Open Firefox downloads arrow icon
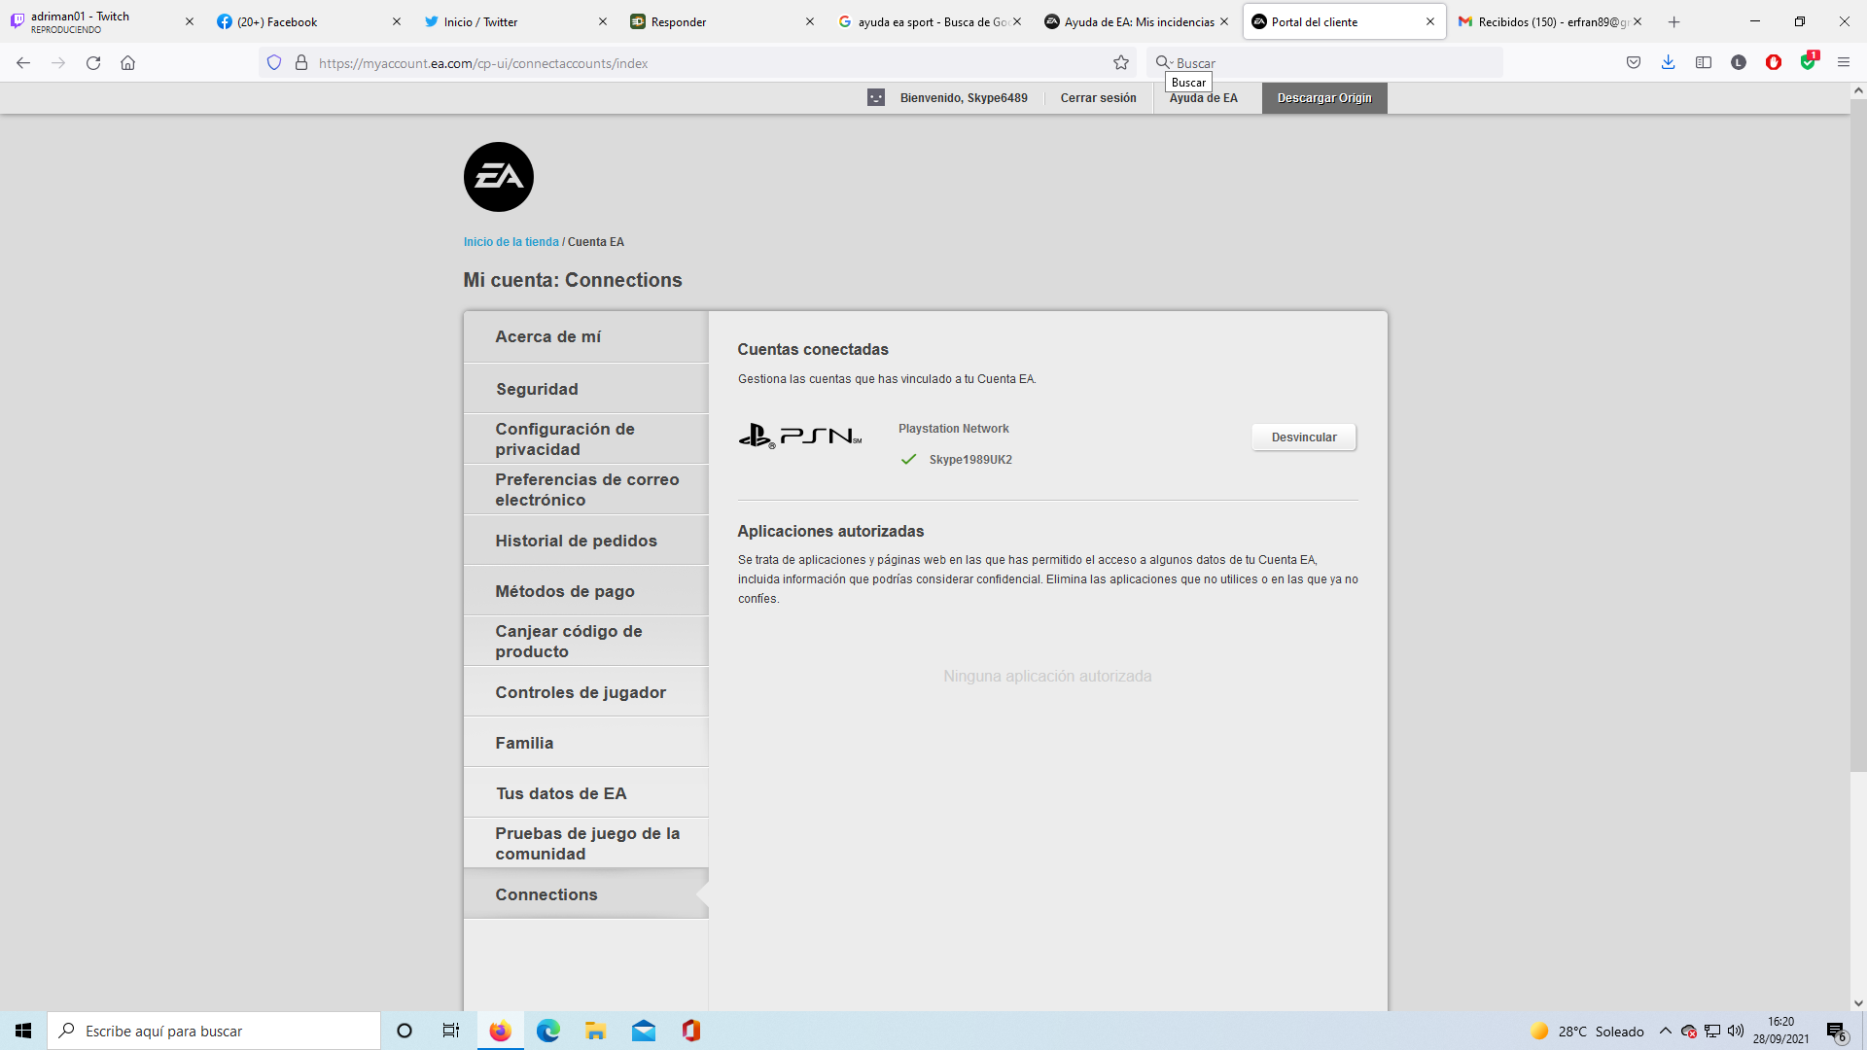The width and height of the screenshot is (1867, 1050). 1668,63
